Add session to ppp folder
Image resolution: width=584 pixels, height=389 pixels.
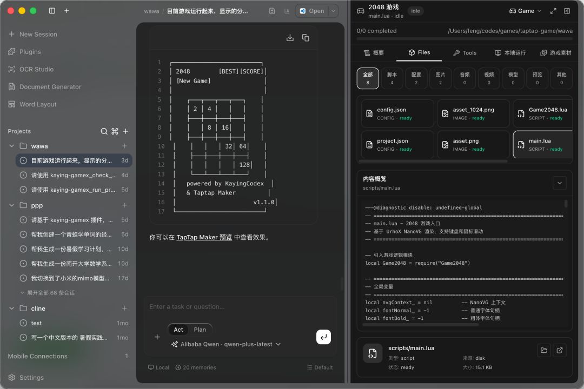[124, 205]
